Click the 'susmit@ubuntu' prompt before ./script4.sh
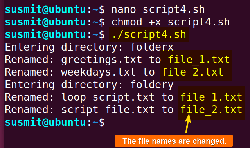The image size is (250, 148). click(x=45, y=34)
